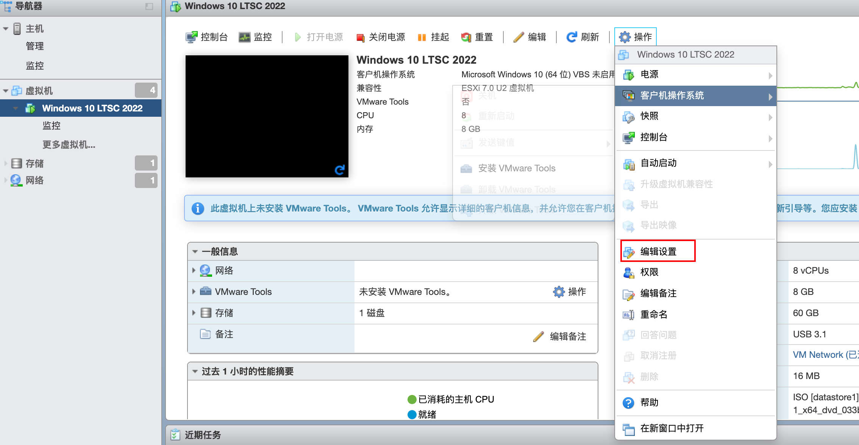Image resolution: width=859 pixels, height=445 pixels.
Task: Open the 控制台 submenu in the actions menu
Action: [x=696, y=137]
